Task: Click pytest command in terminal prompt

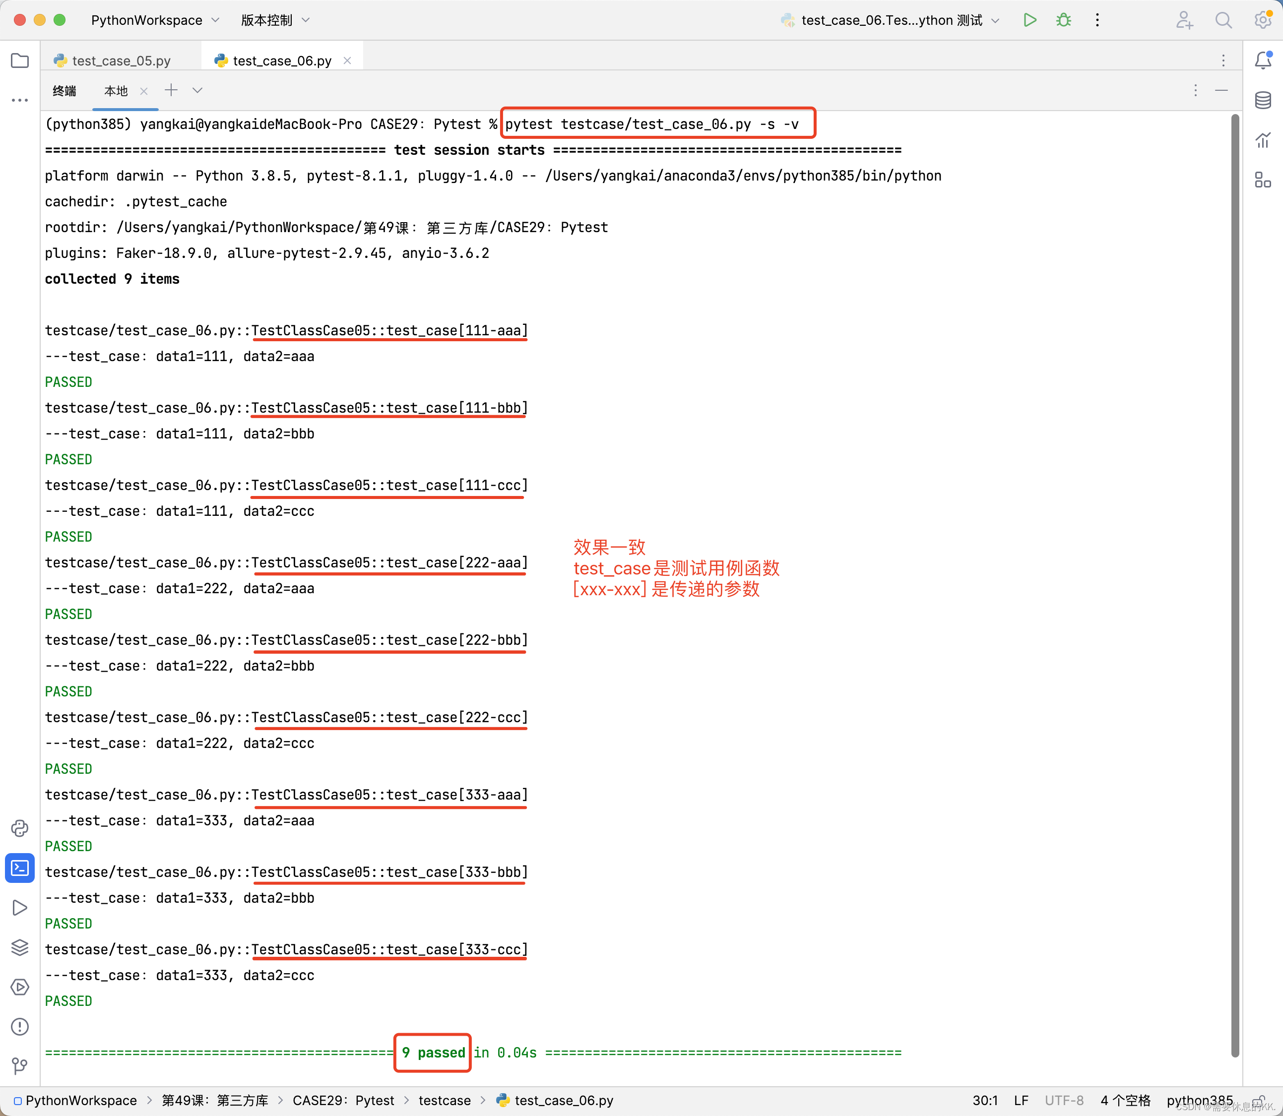Action: 651,124
